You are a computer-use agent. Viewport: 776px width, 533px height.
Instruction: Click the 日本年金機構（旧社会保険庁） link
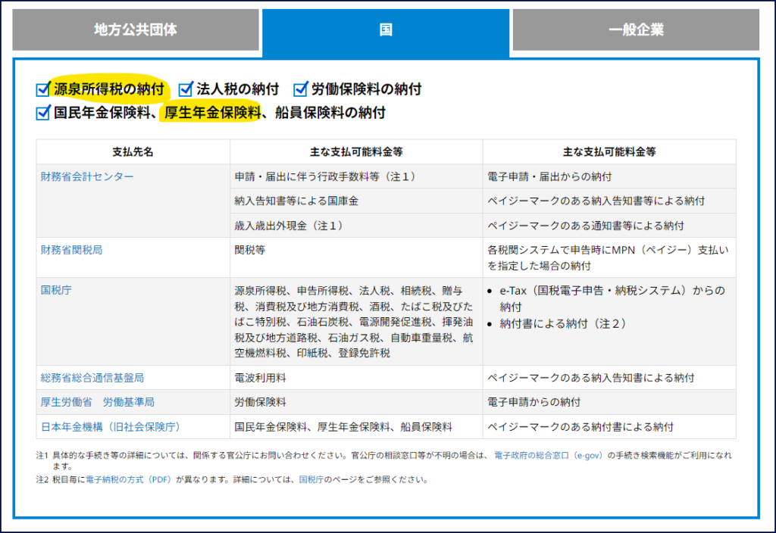pyautogui.click(x=111, y=426)
